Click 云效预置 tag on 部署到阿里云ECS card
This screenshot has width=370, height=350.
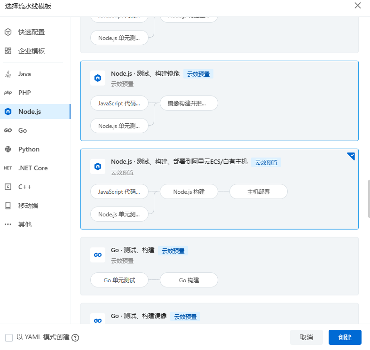266,162
